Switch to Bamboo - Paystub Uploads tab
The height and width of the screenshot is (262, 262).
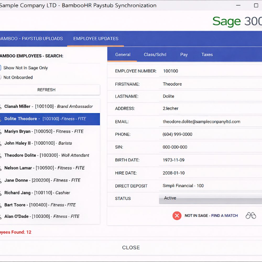coord(31,39)
